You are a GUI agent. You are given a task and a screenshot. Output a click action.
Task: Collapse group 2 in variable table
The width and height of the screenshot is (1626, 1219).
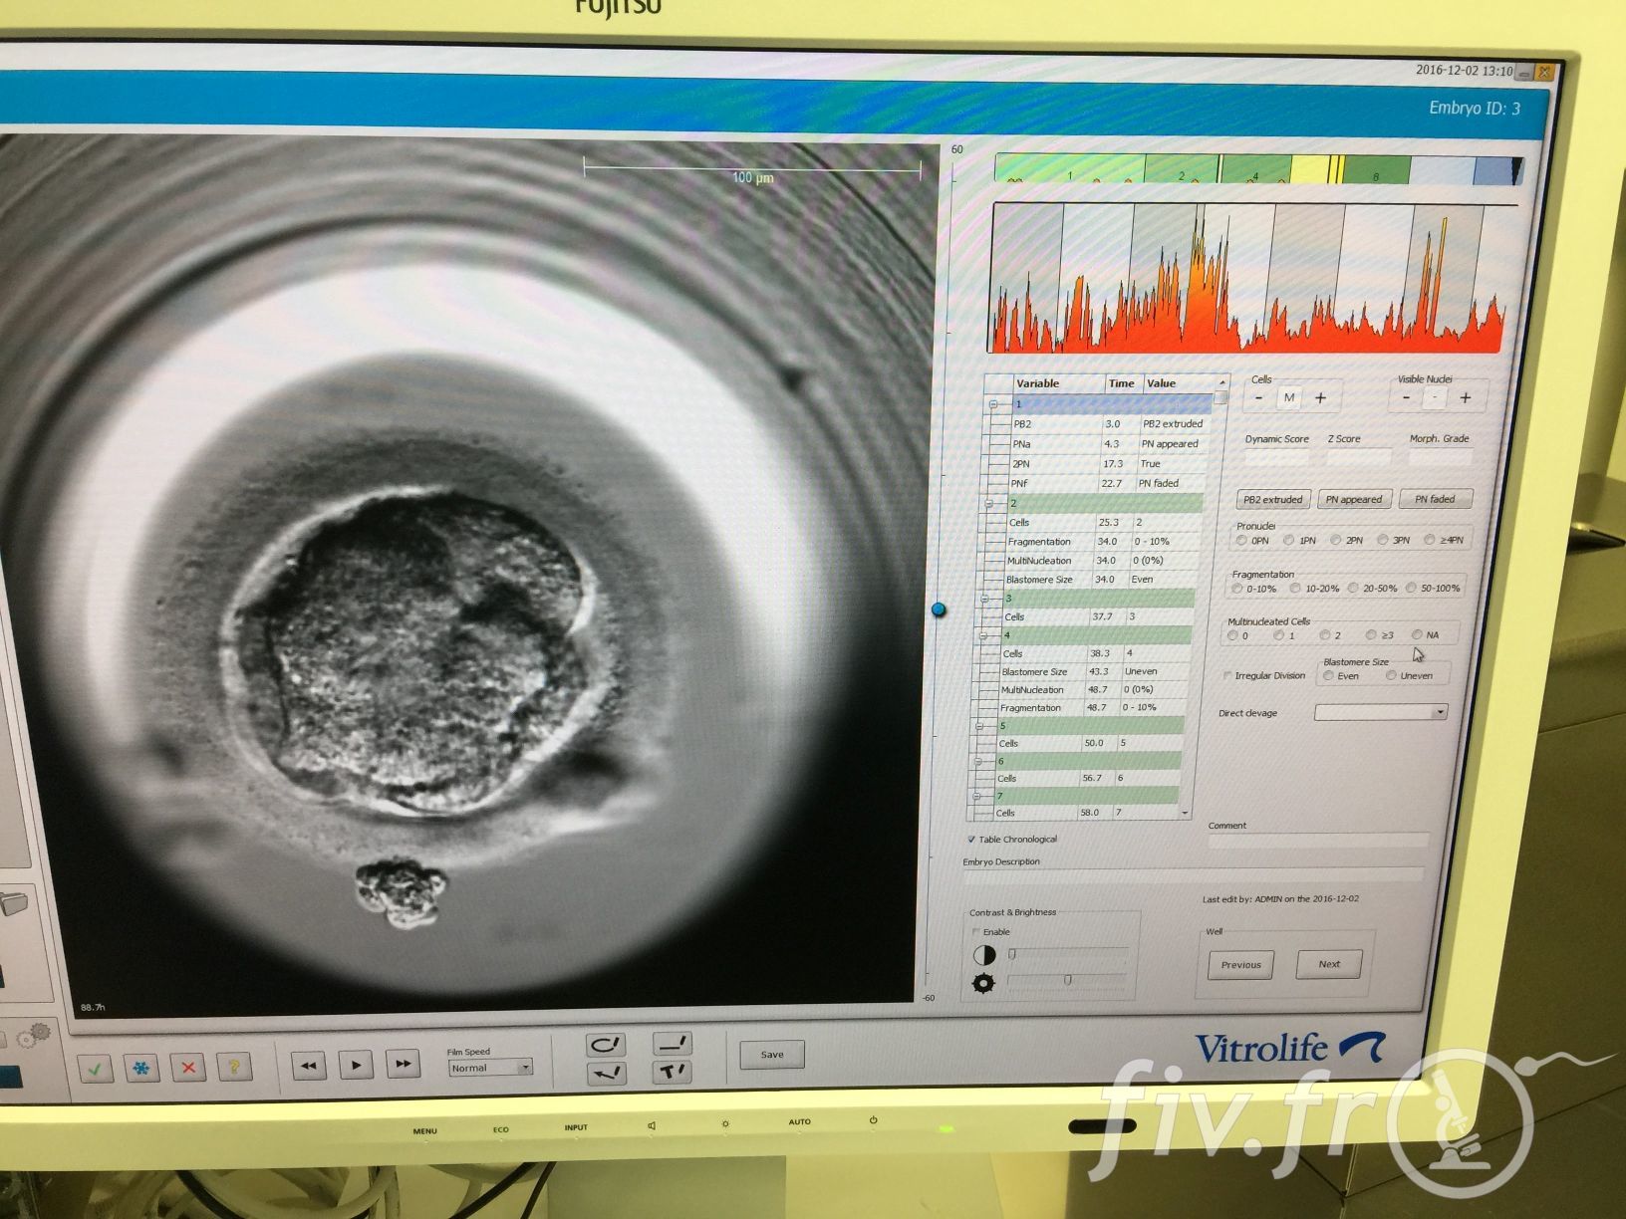click(989, 504)
